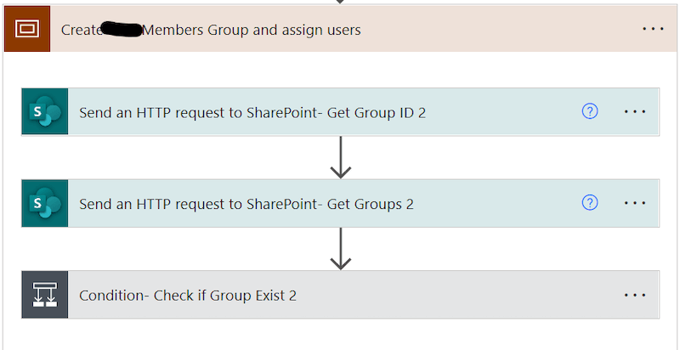Click SharePoint icon on Get Groups 2 action
The height and width of the screenshot is (350, 680).
point(45,203)
